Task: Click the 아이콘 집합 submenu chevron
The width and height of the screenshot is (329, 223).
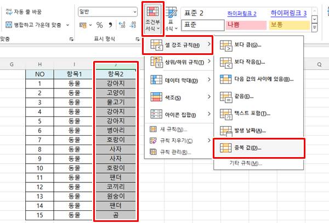Action: 209,114
